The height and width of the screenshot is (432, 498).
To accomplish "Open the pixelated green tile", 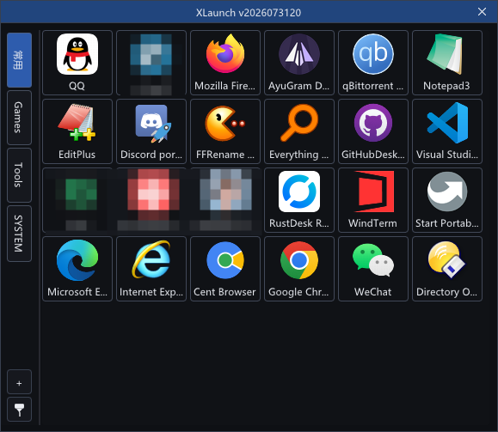I will click(x=77, y=200).
